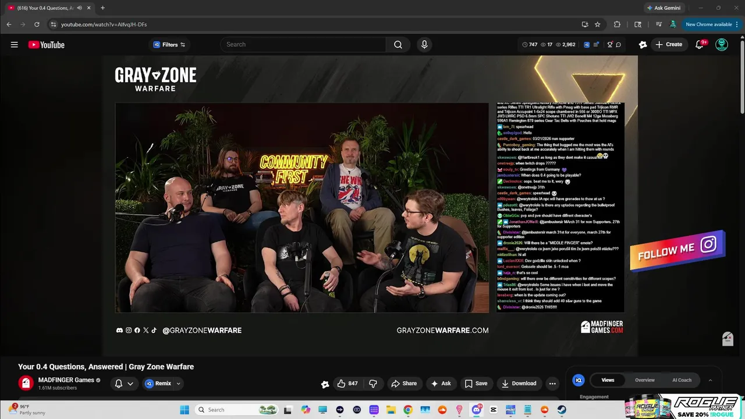Click the page vertical scrollbar
This screenshot has width=745, height=419.
click(x=742, y=74)
